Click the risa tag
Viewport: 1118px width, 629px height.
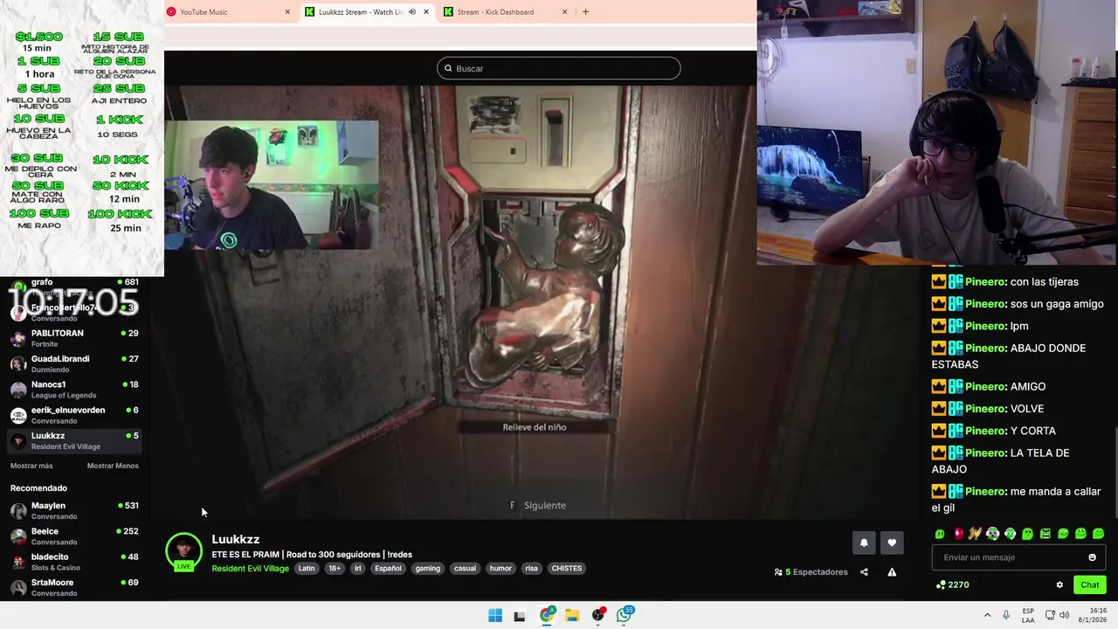[531, 569]
